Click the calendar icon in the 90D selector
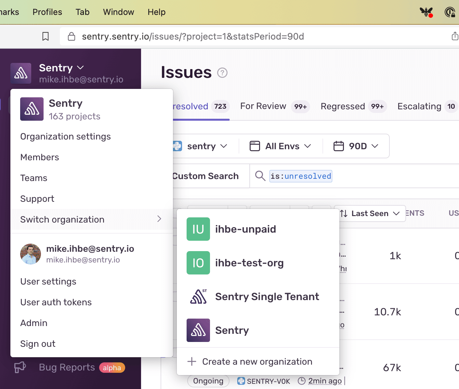This screenshot has height=389, width=459. coord(339,146)
